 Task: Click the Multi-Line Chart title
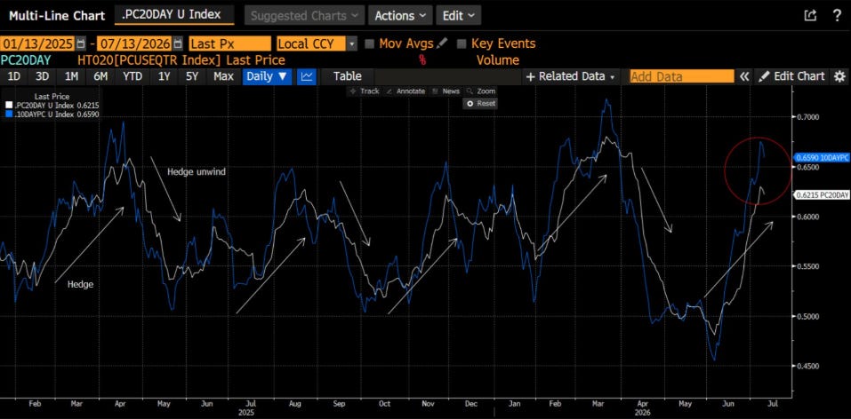[56, 16]
